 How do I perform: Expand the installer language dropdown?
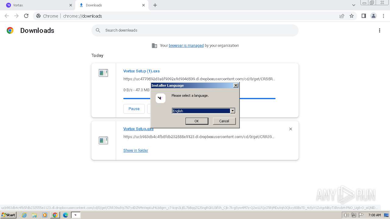point(232,111)
